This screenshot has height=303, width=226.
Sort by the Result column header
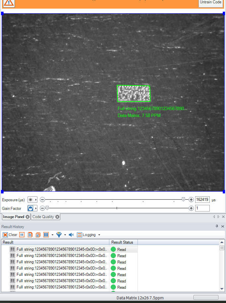point(55,242)
